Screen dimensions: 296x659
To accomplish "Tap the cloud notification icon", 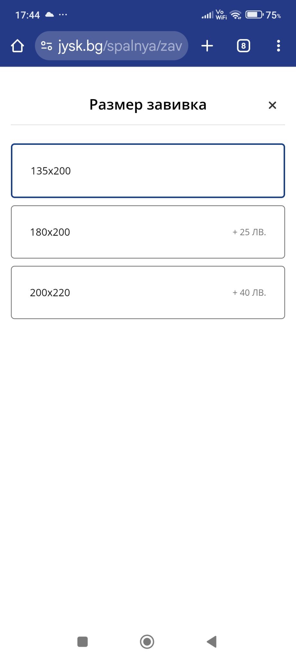I will point(49,14).
